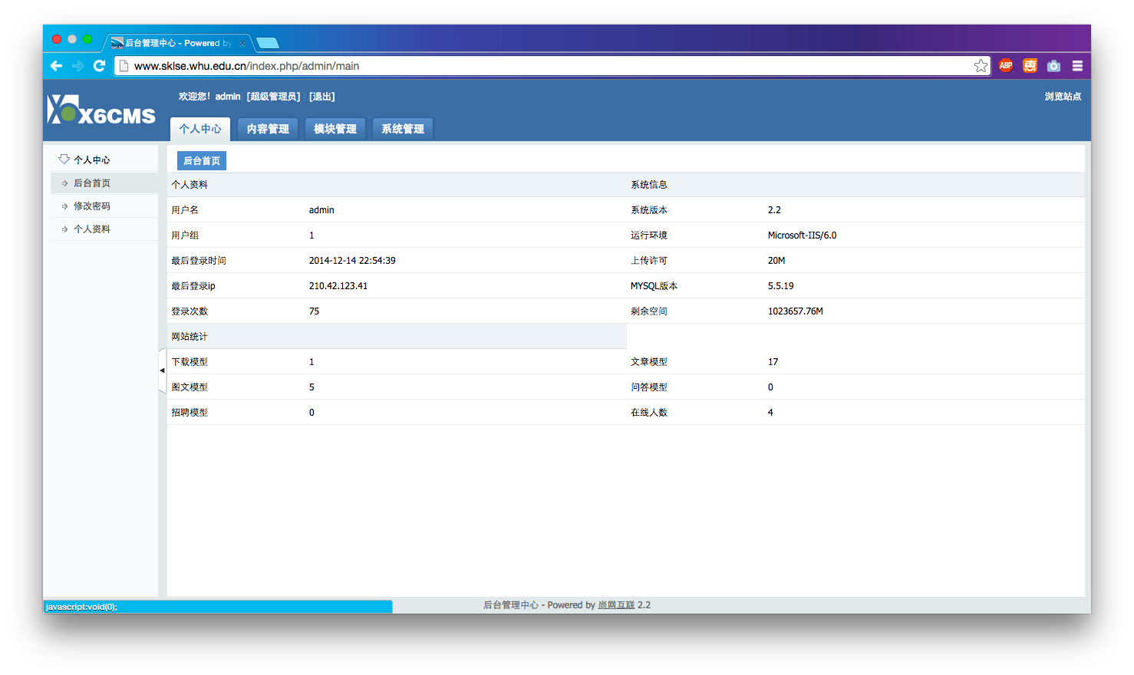Open the orange extension icon beside ABP

click(1030, 66)
